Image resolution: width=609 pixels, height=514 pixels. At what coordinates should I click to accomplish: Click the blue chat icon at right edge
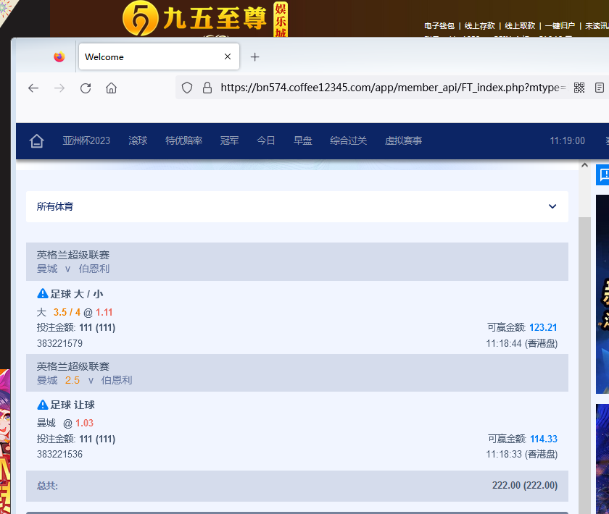point(603,175)
